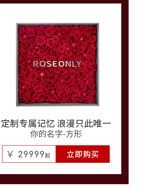160x190 pixels.
Task: Click the gray frame of the rose box
Action: 17,64
